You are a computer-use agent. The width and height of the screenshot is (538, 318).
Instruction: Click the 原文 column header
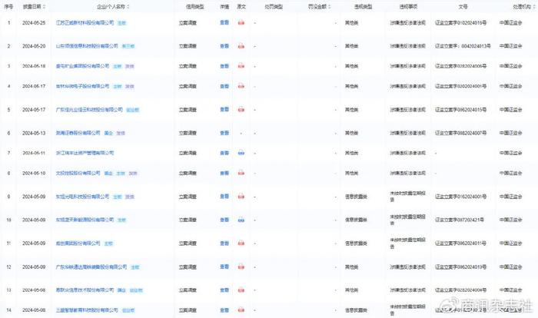(x=241, y=6)
